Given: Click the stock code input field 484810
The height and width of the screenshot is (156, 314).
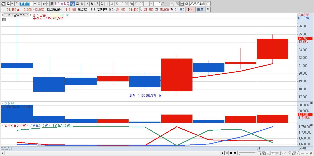Looking at the screenshot, I should [26, 4].
